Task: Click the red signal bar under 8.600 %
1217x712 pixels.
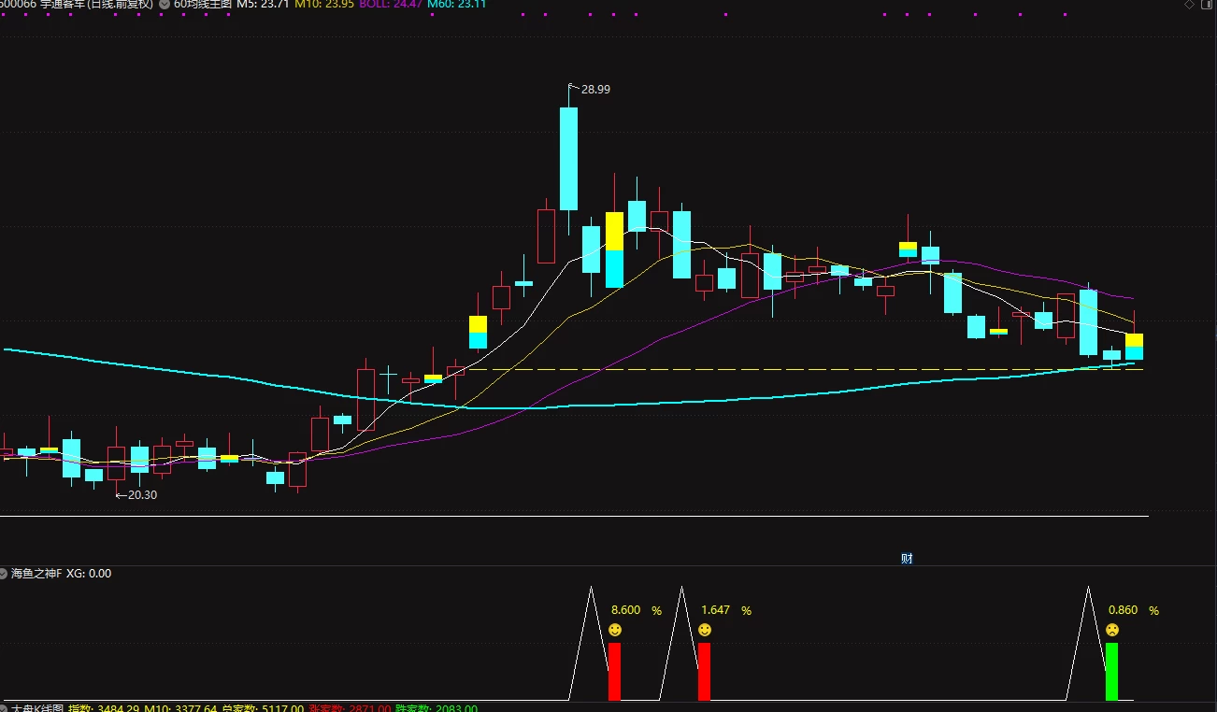Action: pyautogui.click(x=614, y=671)
